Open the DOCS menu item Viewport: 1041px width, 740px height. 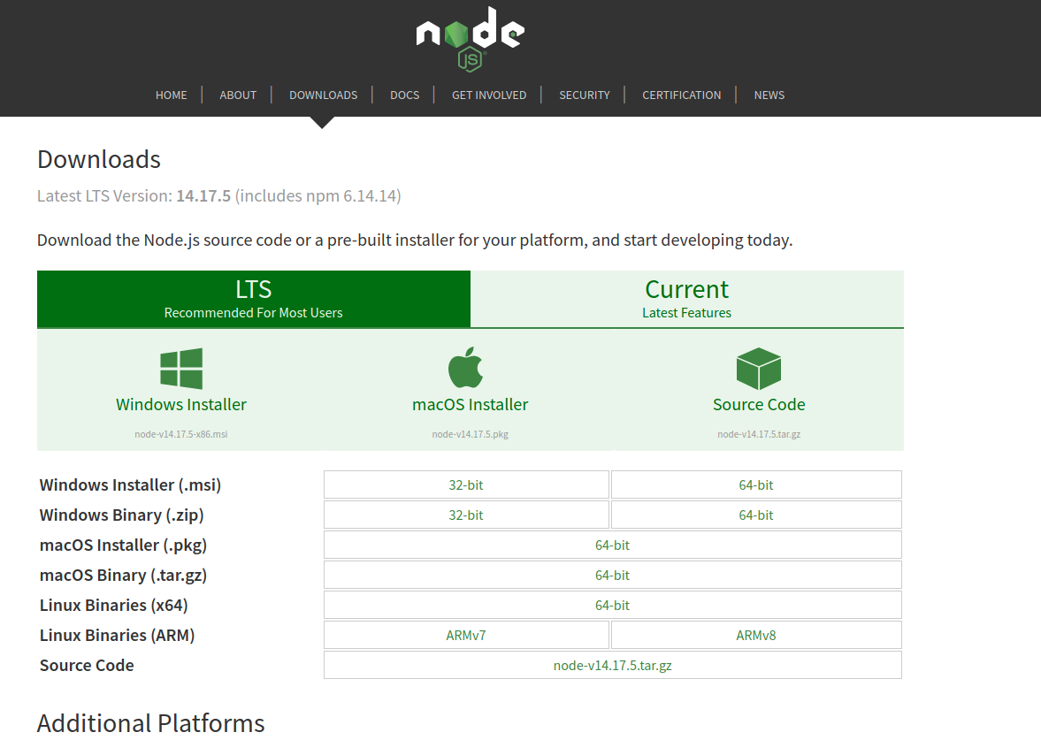[x=404, y=95]
